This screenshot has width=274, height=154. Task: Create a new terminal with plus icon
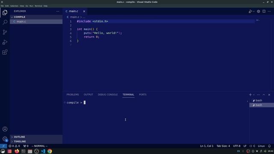click(x=250, y=95)
